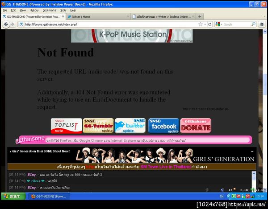
Task: Click the radio listen.pls link
Action: click(205, 109)
